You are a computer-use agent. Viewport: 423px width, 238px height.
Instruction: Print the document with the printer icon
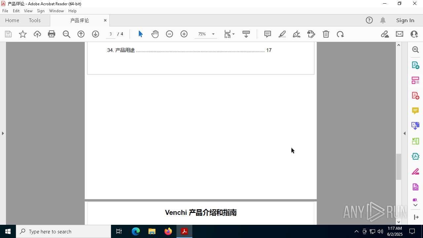(x=52, y=34)
